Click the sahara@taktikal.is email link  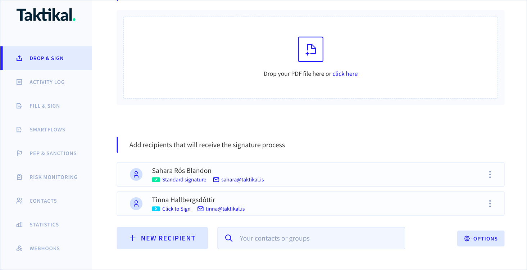[243, 180]
